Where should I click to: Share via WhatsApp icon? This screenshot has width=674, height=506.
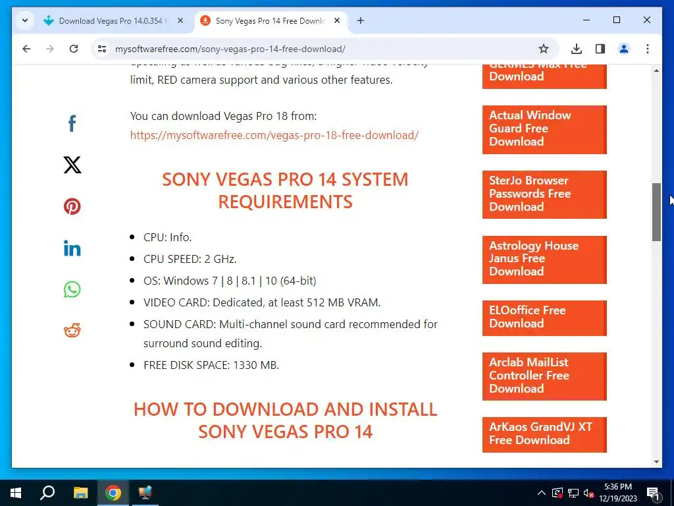[72, 290]
